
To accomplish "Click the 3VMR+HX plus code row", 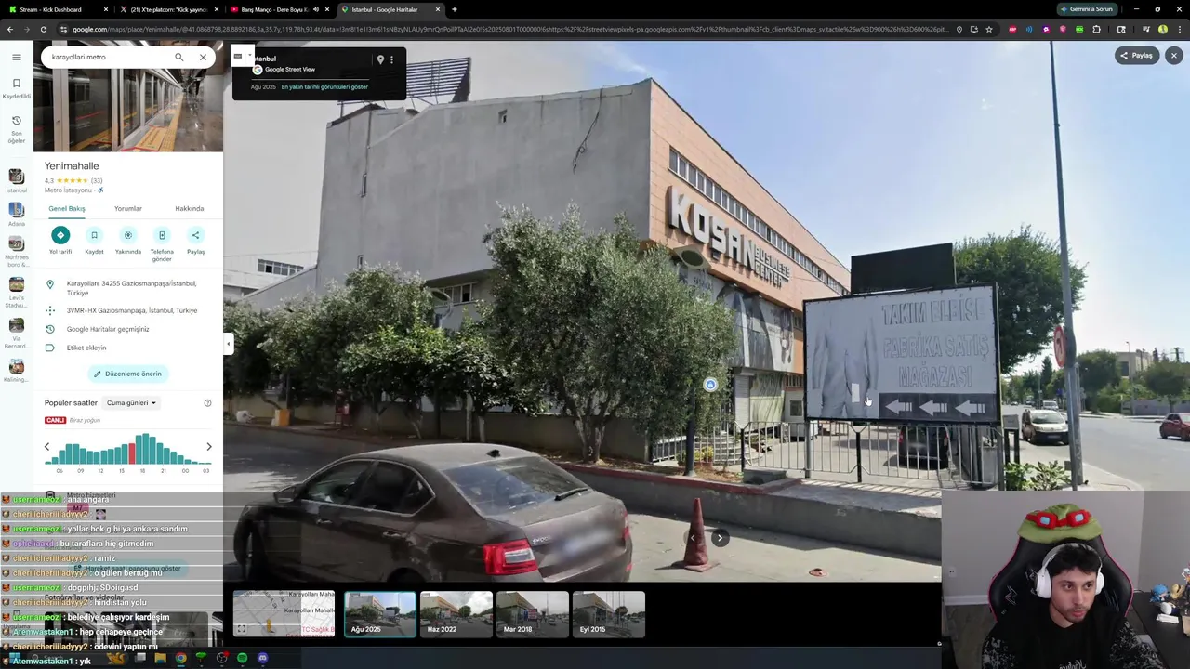I will pos(128,310).
